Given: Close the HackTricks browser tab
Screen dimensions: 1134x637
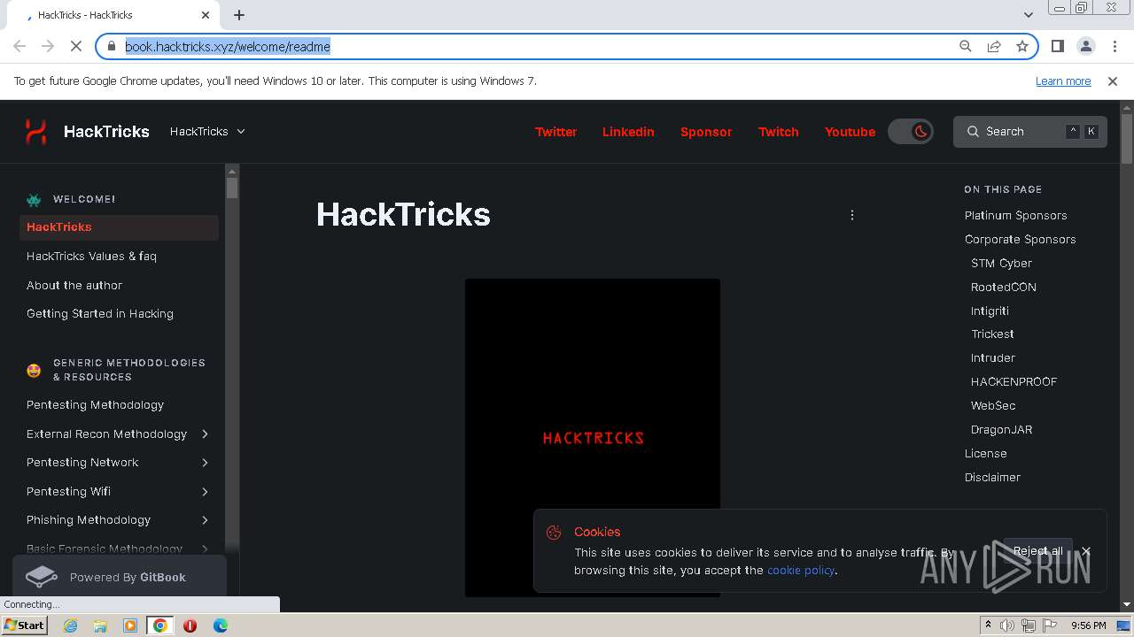Looking at the screenshot, I should (206, 15).
